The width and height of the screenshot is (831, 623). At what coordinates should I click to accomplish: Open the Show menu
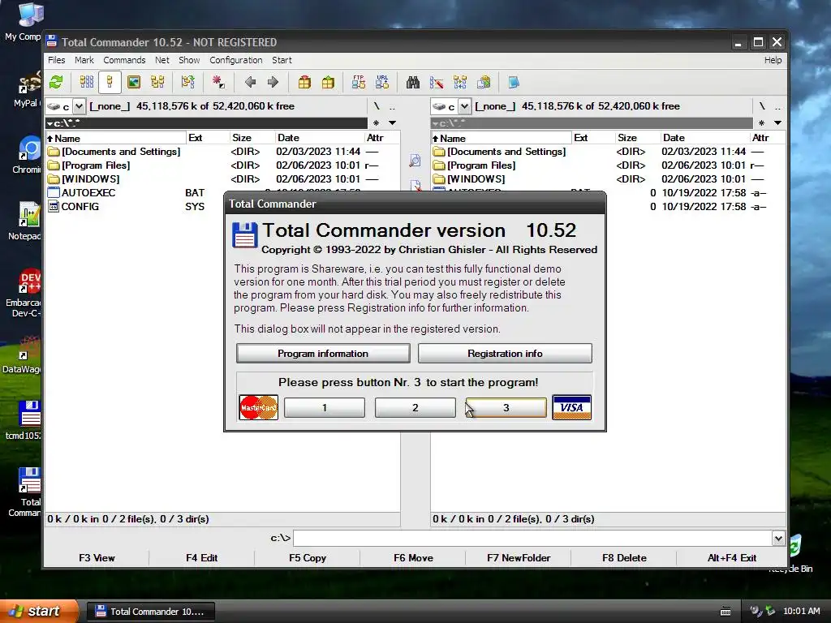tap(189, 60)
